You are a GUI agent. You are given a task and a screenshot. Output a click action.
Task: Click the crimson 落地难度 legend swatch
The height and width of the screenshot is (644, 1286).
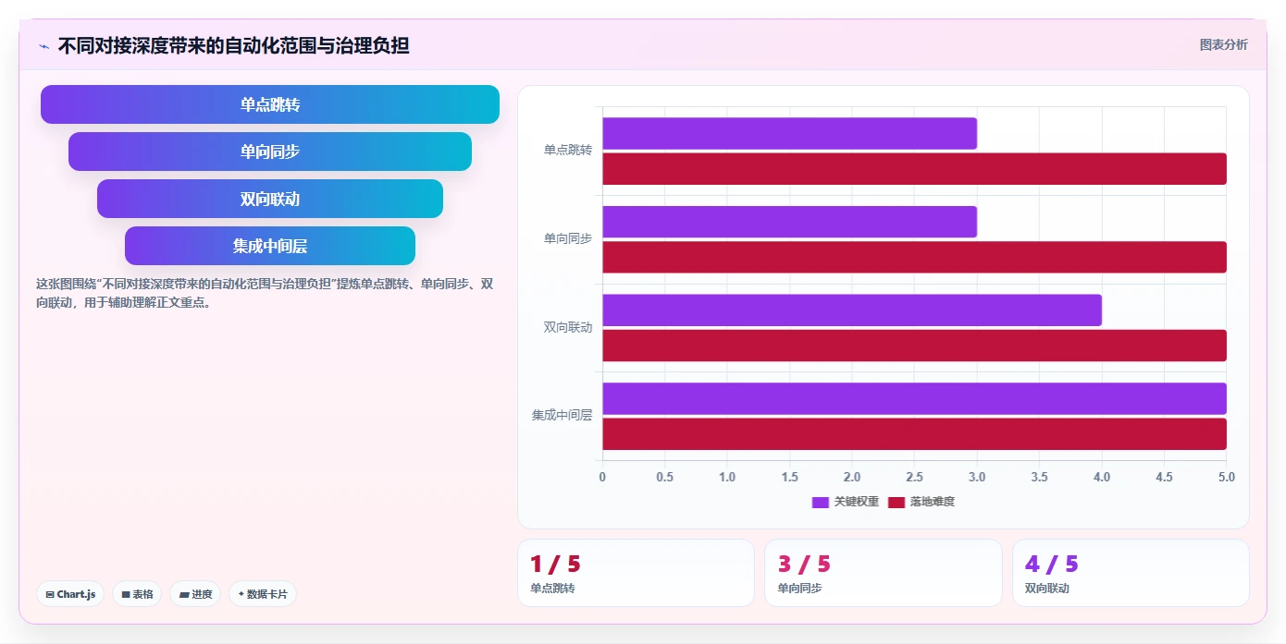[x=896, y=502]
